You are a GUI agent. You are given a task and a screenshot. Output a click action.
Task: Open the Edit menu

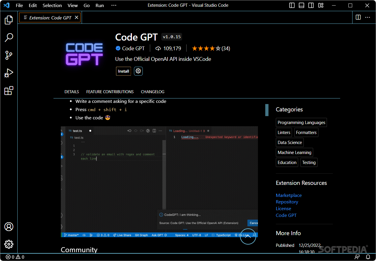33,5
